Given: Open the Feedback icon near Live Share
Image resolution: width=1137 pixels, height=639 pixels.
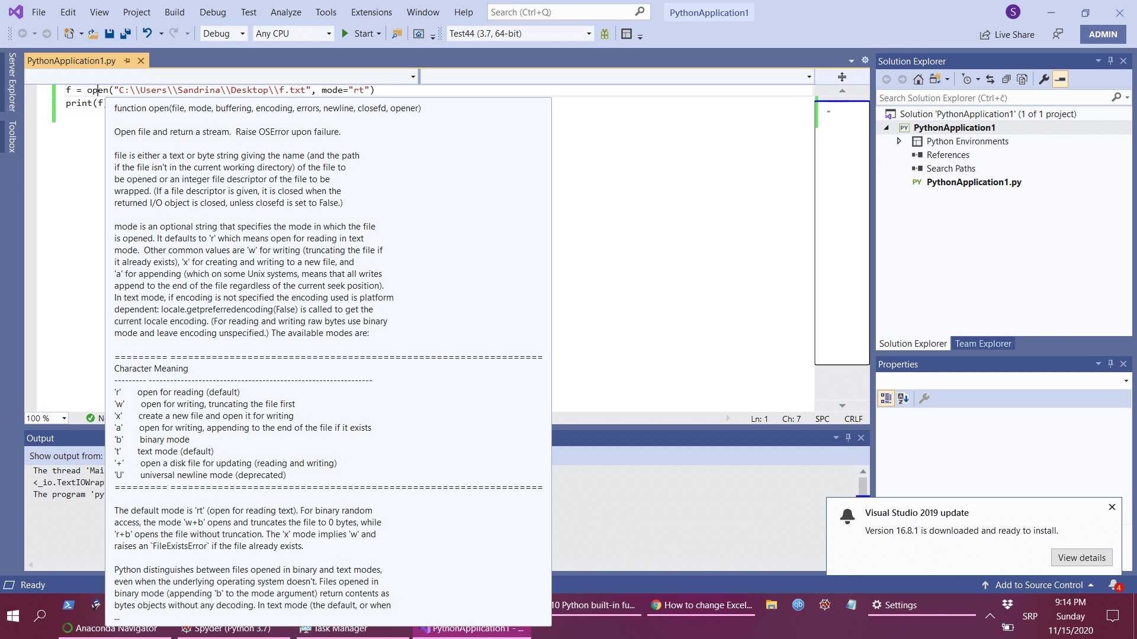Looking at the screenshot, I should coord(1058,34).
